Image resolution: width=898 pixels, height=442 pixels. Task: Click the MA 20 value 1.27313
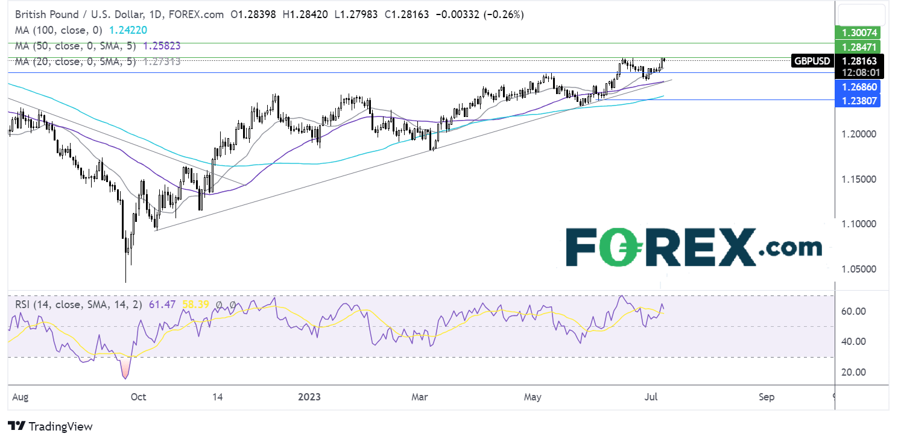pos(162,61)
